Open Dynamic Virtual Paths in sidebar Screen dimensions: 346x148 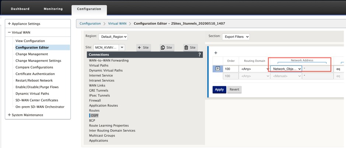click(32, 94)
